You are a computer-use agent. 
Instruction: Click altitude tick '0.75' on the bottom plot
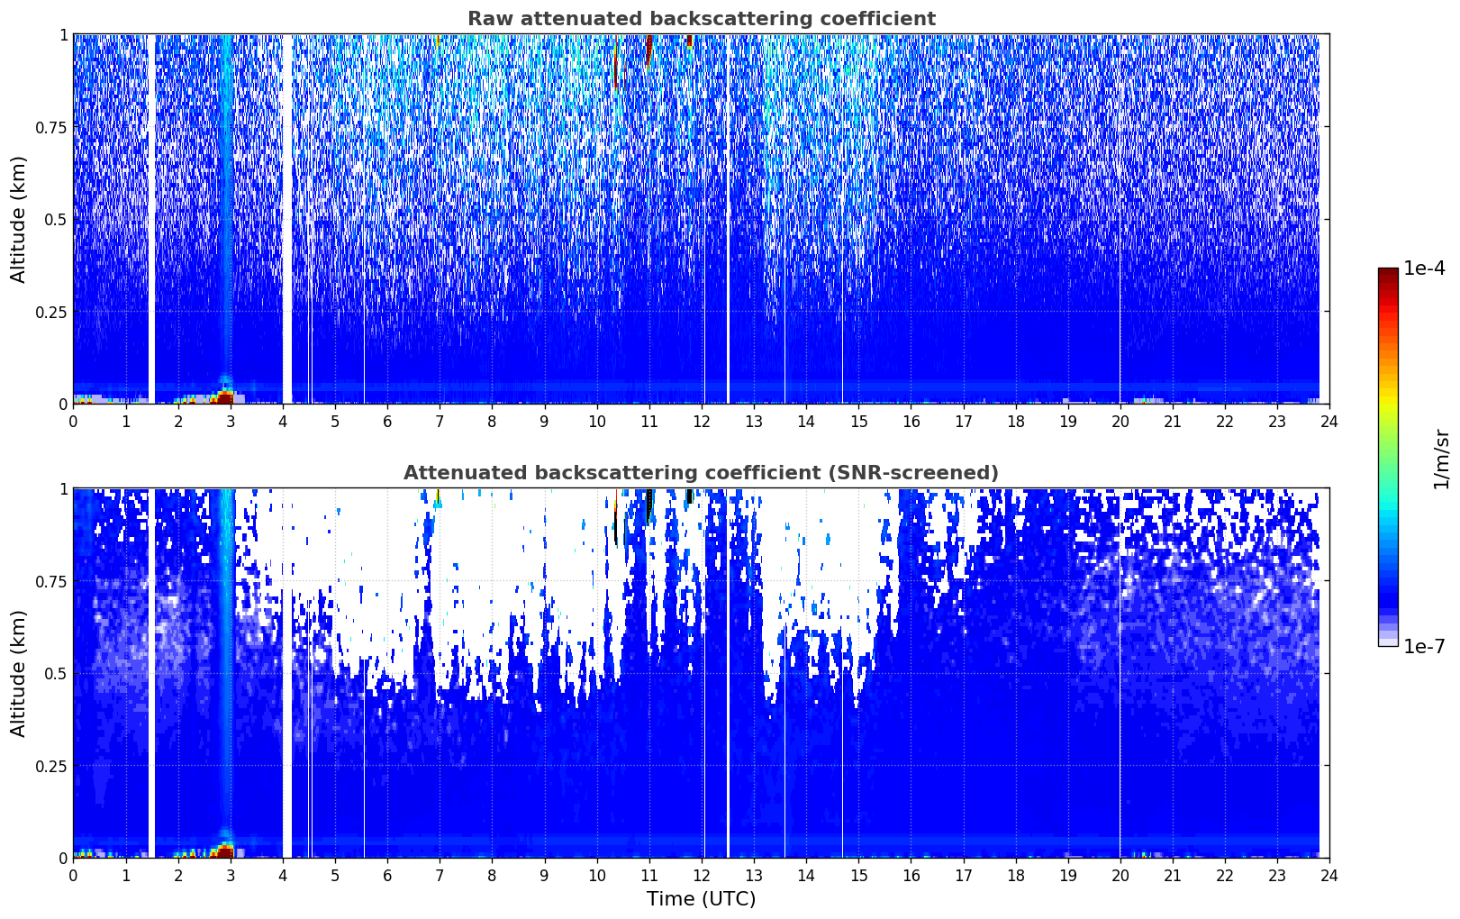[x=51, y=581]
